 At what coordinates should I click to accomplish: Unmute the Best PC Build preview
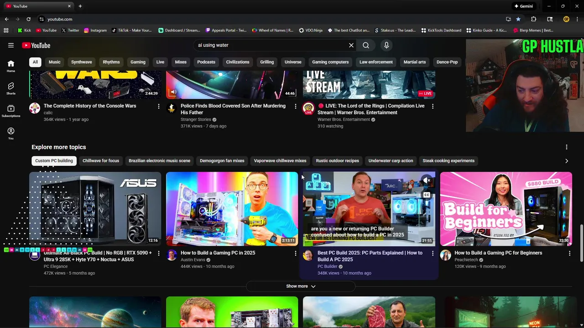(x=427, y=181)
